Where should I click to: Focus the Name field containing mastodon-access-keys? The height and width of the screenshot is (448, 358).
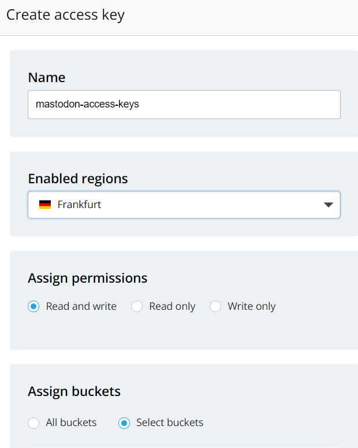[184, 105]
